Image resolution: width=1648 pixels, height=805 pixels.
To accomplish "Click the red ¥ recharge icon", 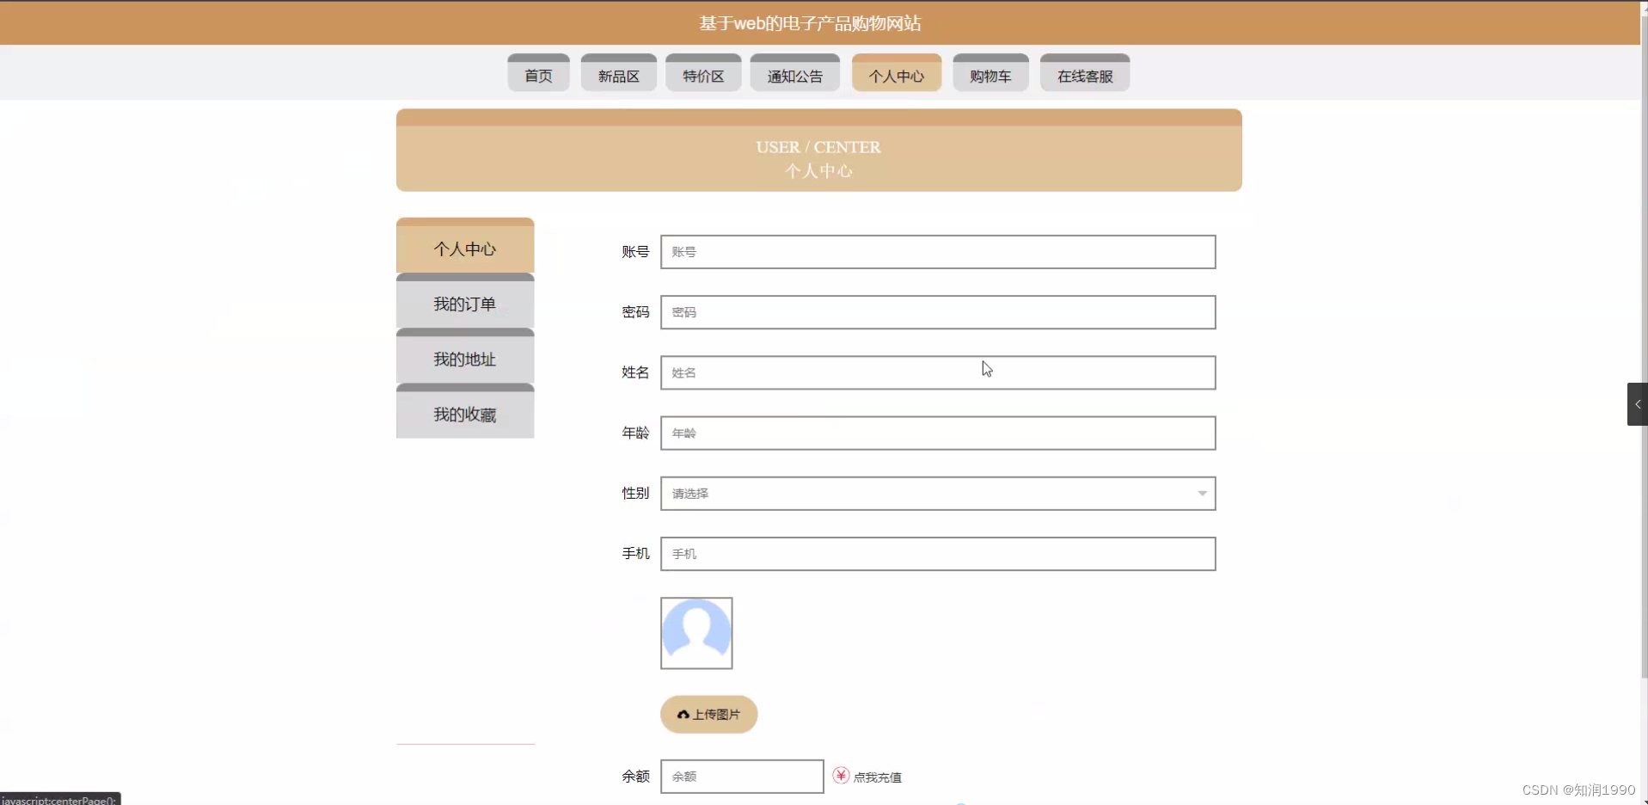I will click(840, 775).
